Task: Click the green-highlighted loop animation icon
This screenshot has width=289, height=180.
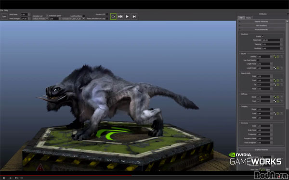Action: (x=113, y=16)
